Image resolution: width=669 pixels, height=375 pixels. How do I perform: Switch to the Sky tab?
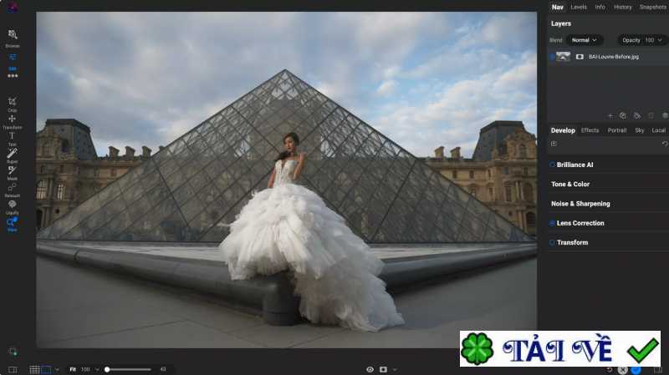pyautogui.click(x=640, y=130)
